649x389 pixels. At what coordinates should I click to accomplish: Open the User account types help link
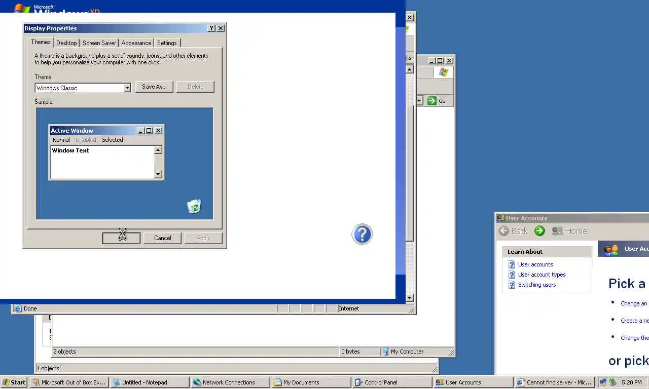pos(542,275)
